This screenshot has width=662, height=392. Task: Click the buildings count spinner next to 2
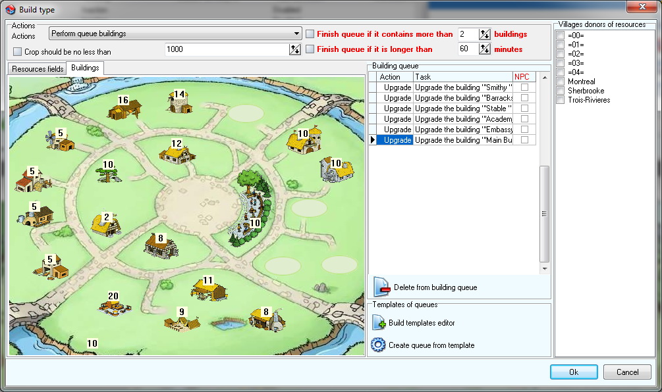coord(485,34)
